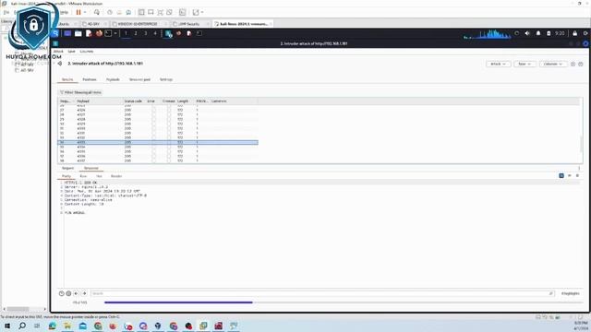Switch to the Positions tab
This screenshot has width=591, height=332.
pos(90,79)
